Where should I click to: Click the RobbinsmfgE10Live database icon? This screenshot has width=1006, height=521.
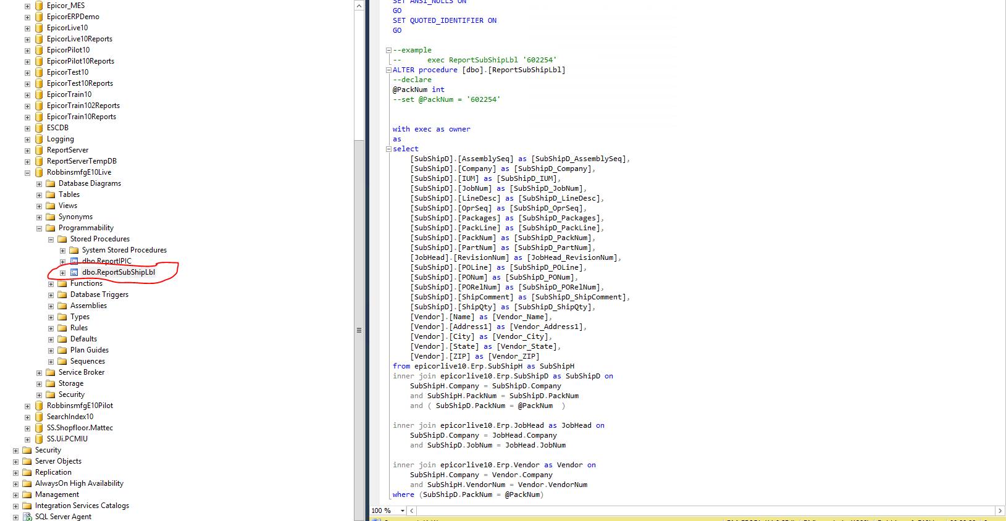(39, 172)
